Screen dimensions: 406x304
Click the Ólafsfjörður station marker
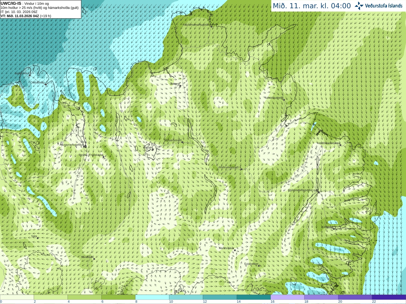[45, 84]
